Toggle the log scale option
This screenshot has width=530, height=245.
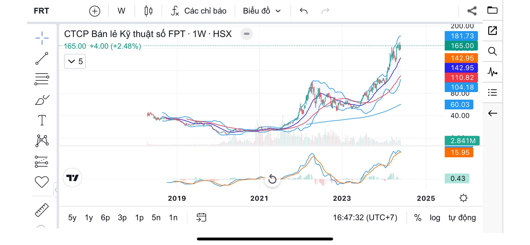point(435,218)
